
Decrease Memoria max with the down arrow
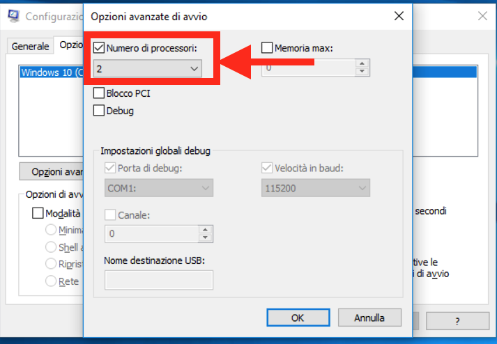tap(362, 72)
